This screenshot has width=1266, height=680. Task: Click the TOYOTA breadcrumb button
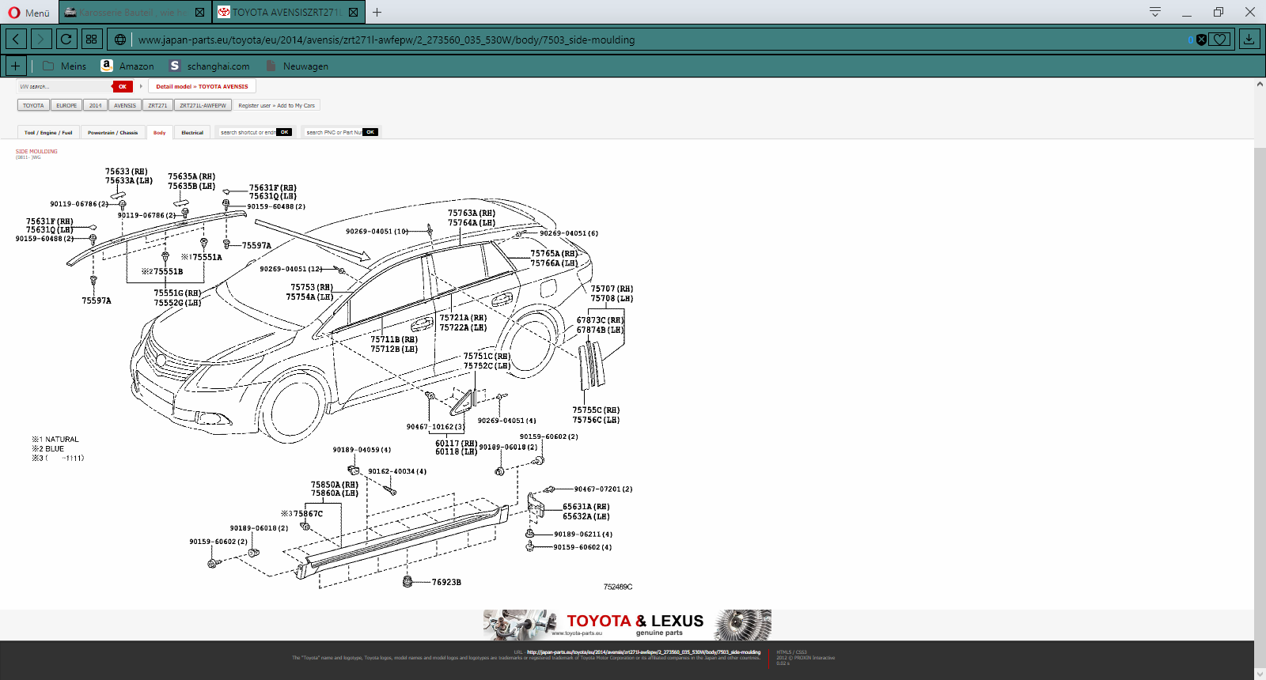33,105
